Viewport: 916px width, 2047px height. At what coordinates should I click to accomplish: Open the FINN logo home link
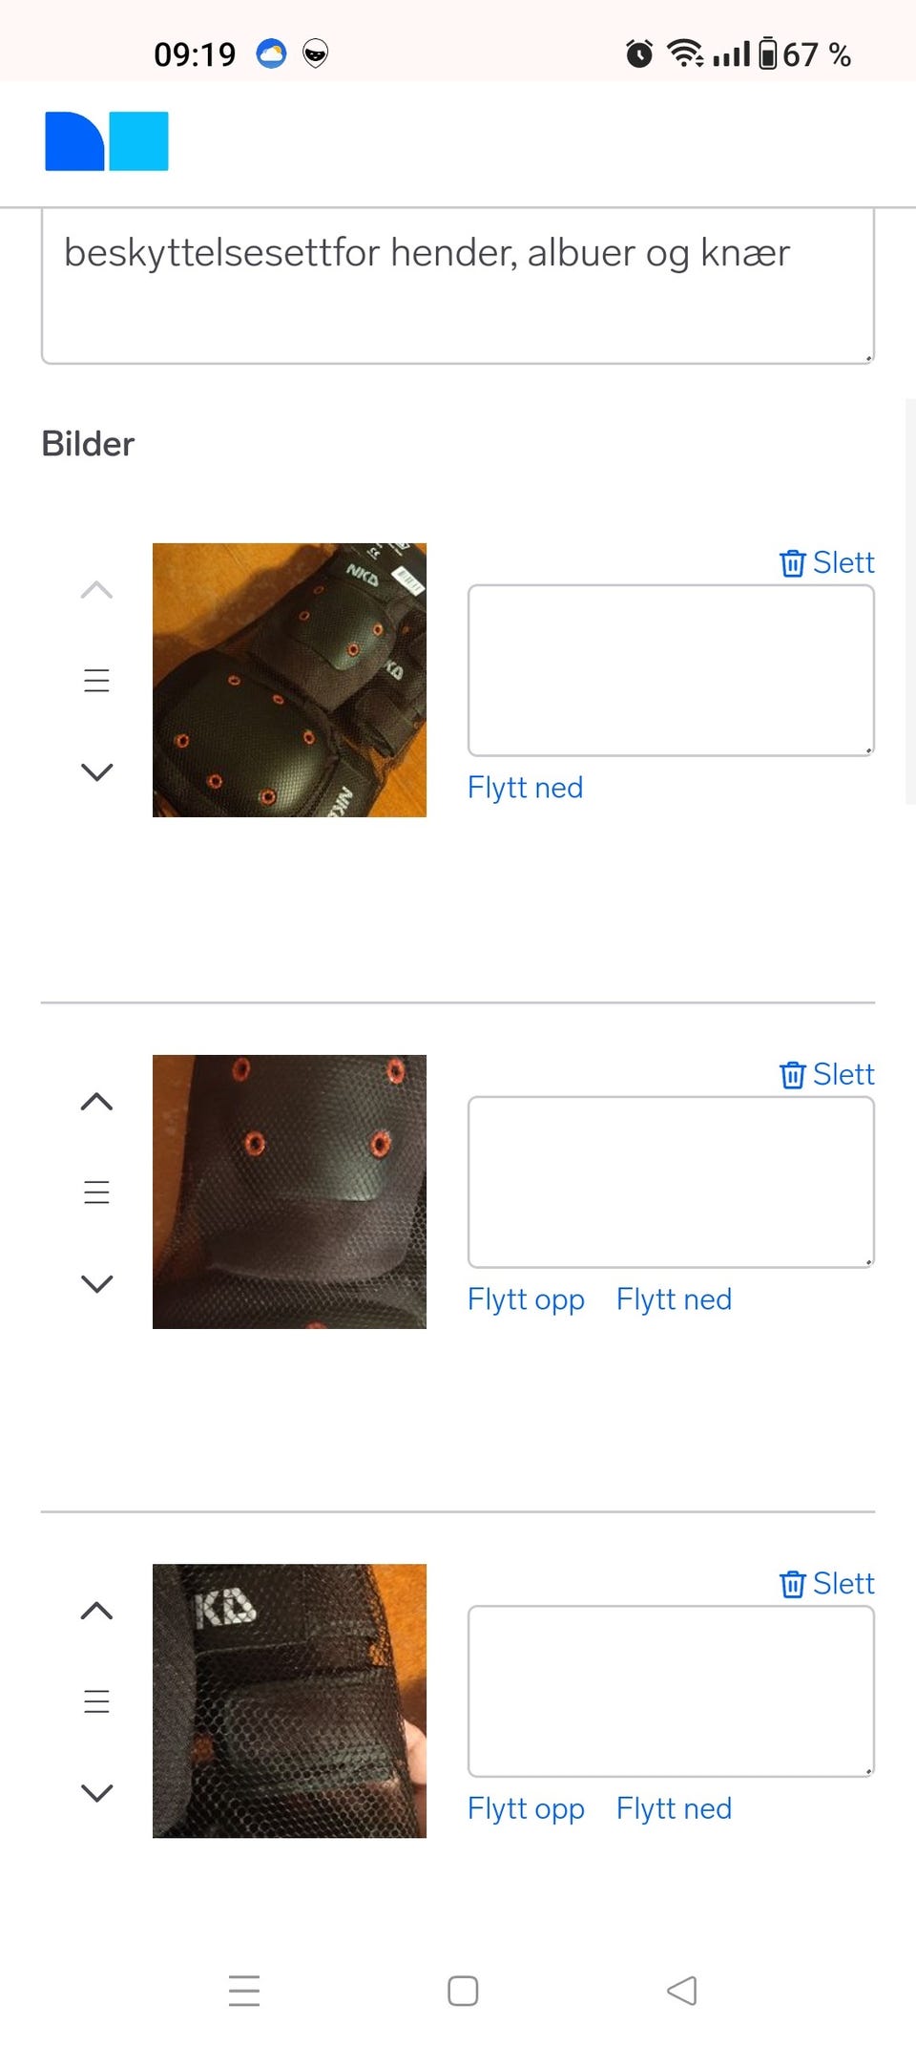(107, 141)
